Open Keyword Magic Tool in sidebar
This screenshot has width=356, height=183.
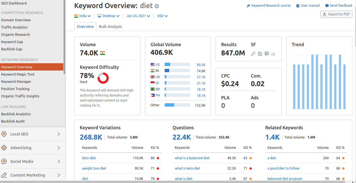[18, 74]
